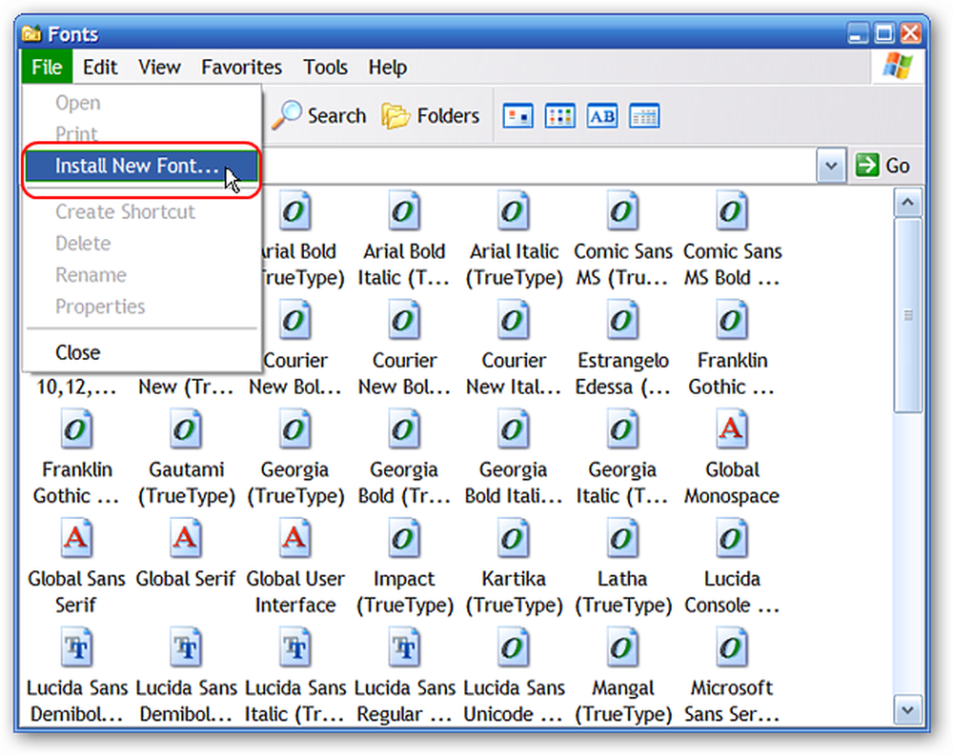Choose Close from the File menu
The width and height of the screenshot is (953, 755).
142,352
